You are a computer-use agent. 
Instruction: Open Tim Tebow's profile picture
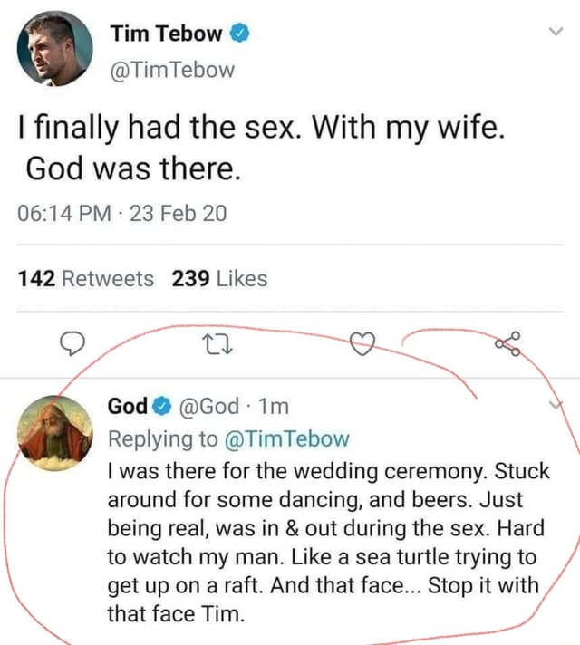click(54, 49)
